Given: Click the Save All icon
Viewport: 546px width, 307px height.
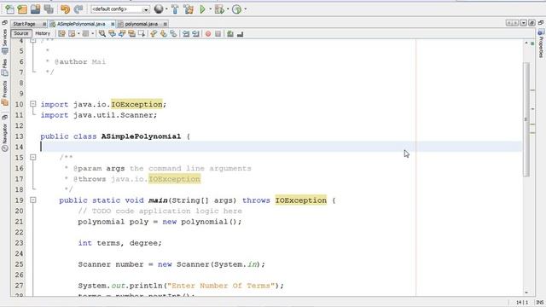Looking at the screenshot, I should (x=49, y=9).
